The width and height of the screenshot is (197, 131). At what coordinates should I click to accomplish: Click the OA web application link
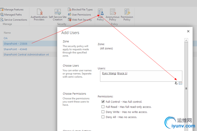tap(6, 38)
